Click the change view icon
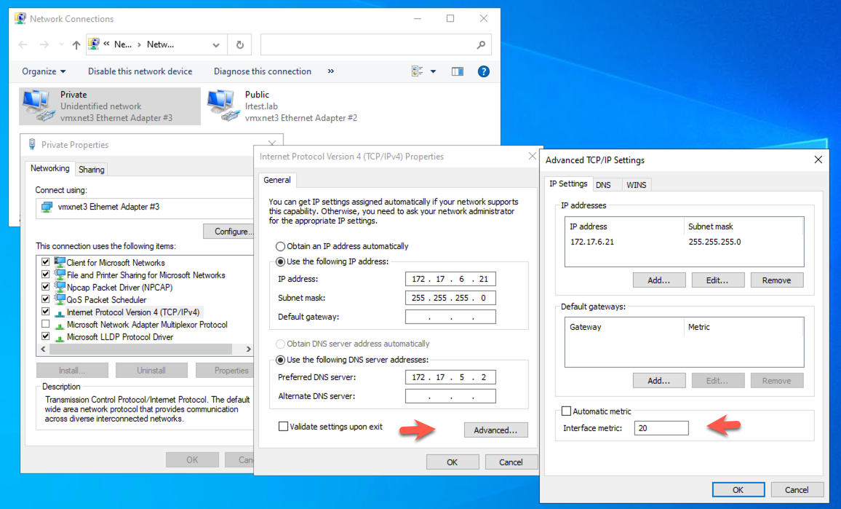The height and width of the screenshot is (509, 841). coord(418,71)
